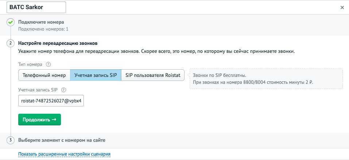349x160 pixels.
Task: Select "Телефонный номер" number type
Action: coord(44,75)
